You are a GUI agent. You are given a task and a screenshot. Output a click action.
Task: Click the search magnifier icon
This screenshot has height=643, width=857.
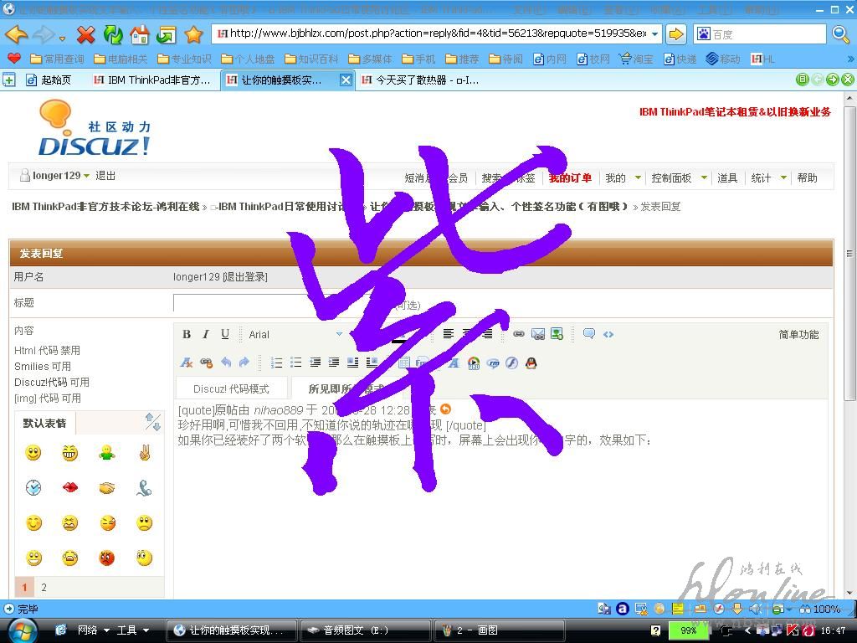coord(840,33)
